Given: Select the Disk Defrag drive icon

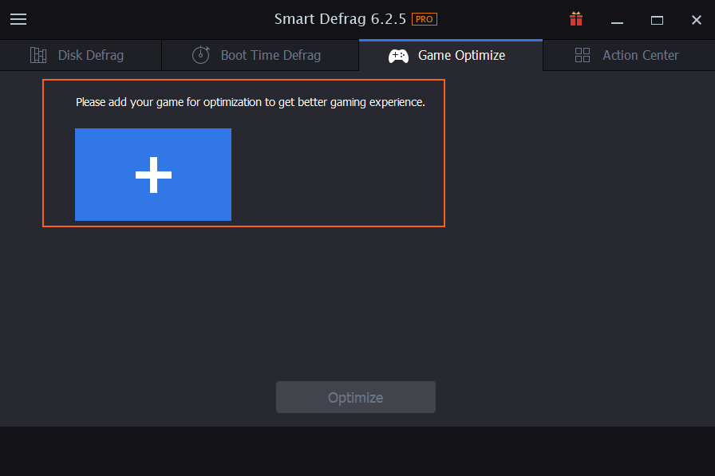Looking at the screenshot, I should 38,55.
